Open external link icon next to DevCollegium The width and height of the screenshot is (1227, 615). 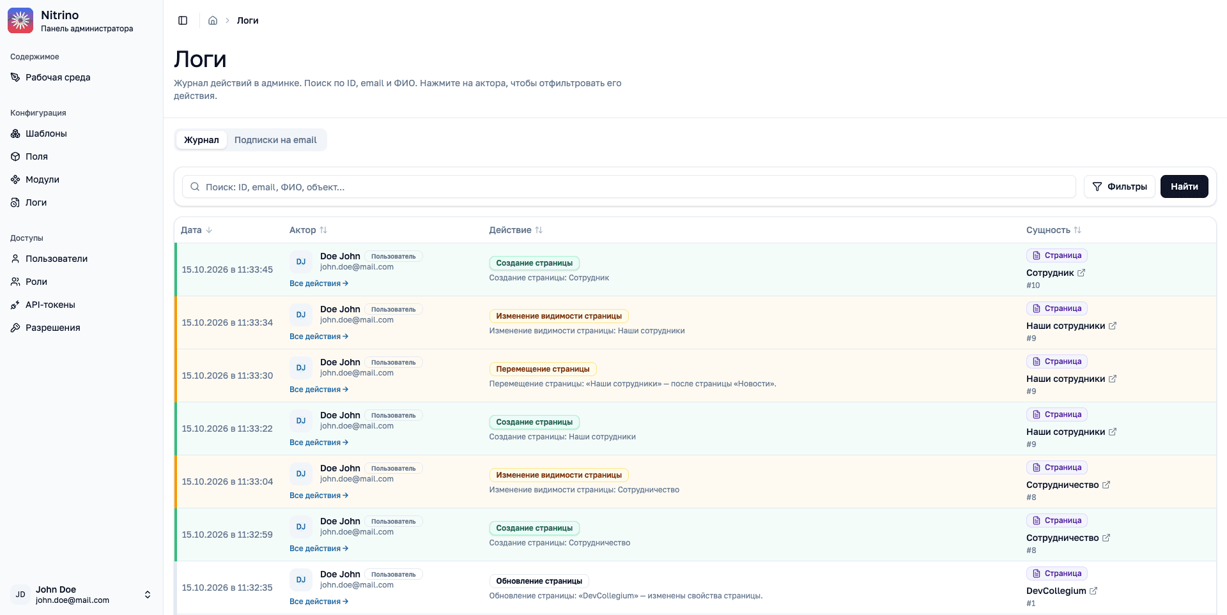pyautogui.click(x=1093, y=591)
